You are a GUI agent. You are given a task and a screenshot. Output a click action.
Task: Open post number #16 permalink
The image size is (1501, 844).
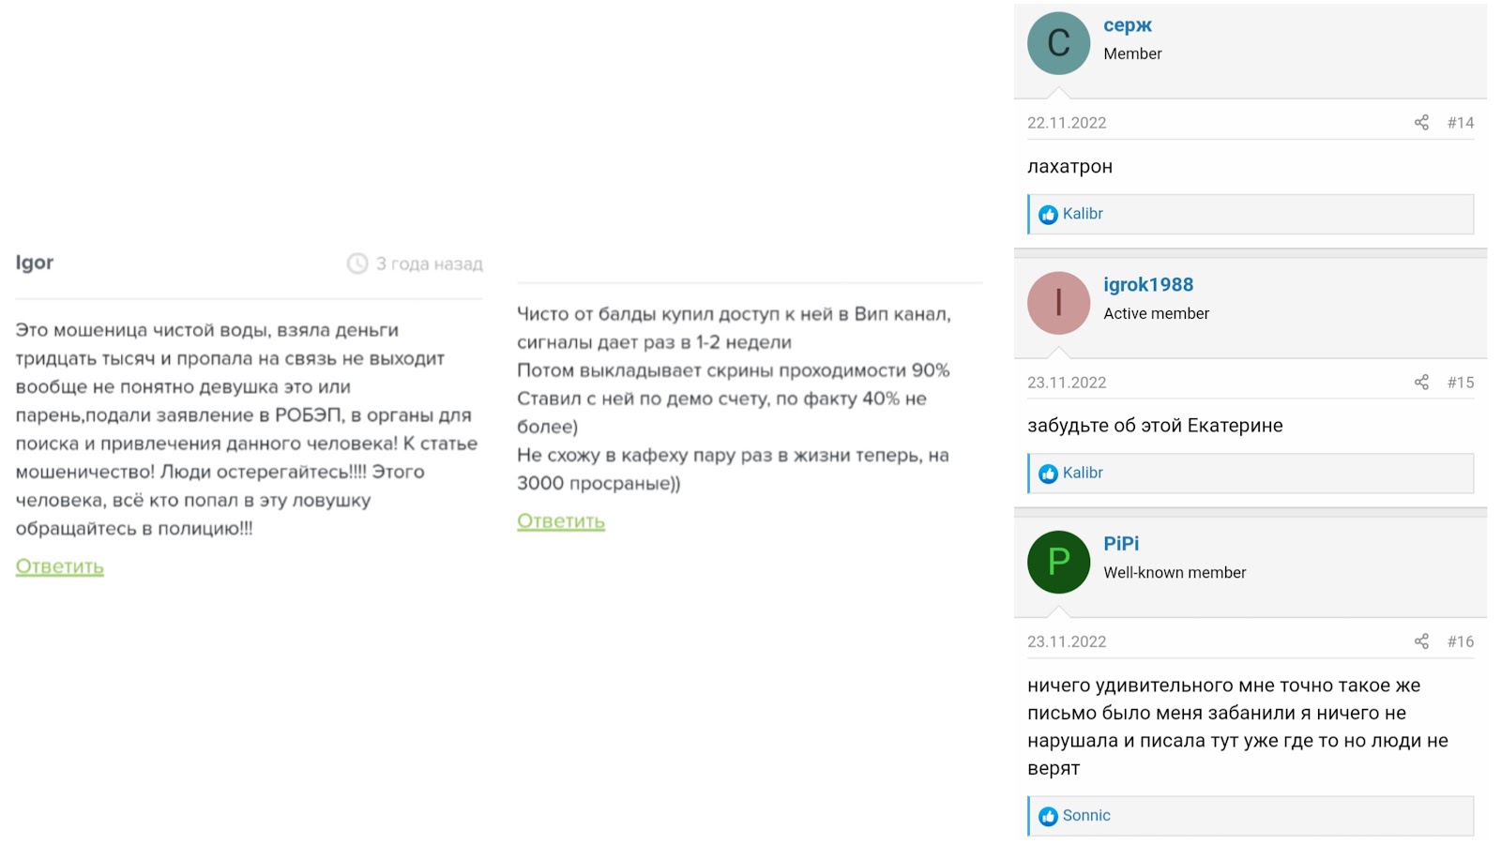[1461, 641]
